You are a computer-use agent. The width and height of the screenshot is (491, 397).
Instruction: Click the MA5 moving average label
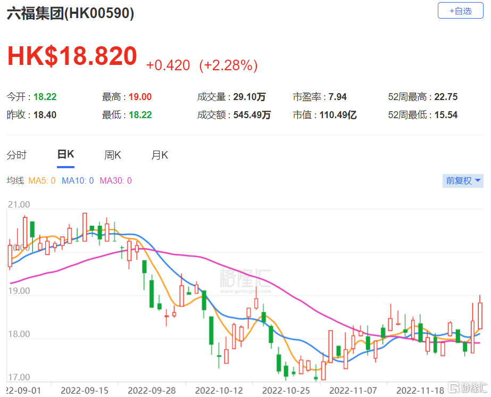tap(42, 180)
